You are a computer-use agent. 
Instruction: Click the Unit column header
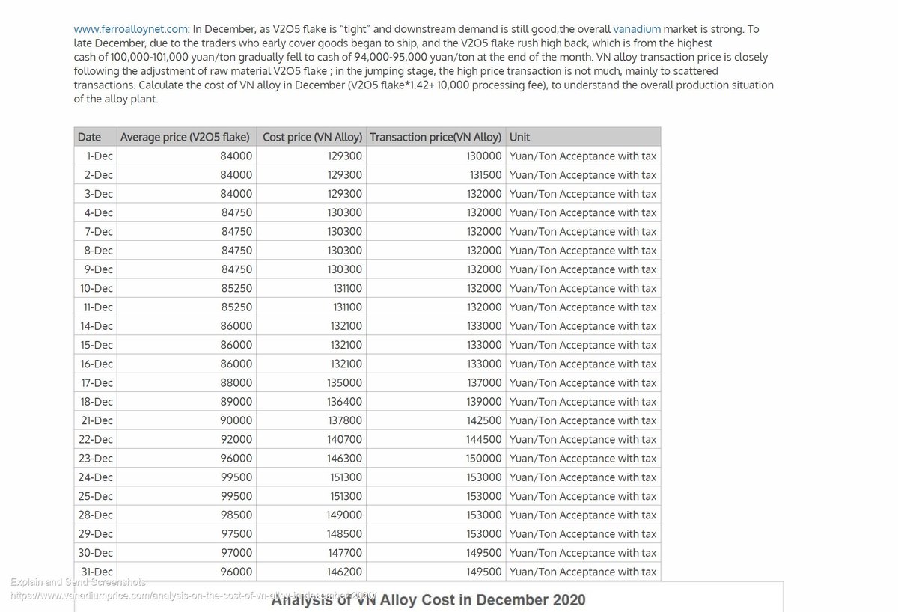pos(518,137)
